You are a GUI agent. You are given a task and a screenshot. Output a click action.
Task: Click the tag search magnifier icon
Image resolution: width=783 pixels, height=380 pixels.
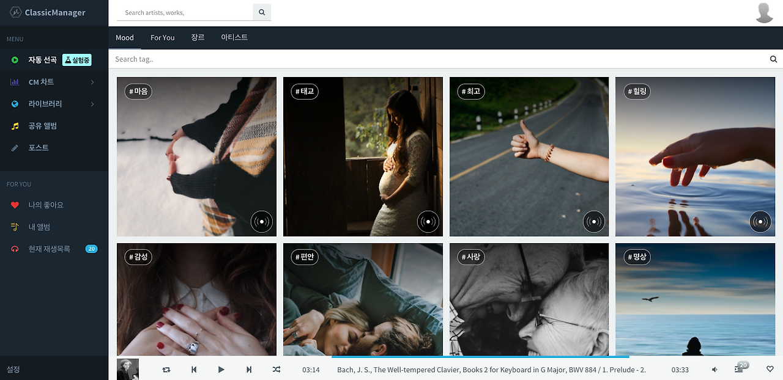click(773, 59)
